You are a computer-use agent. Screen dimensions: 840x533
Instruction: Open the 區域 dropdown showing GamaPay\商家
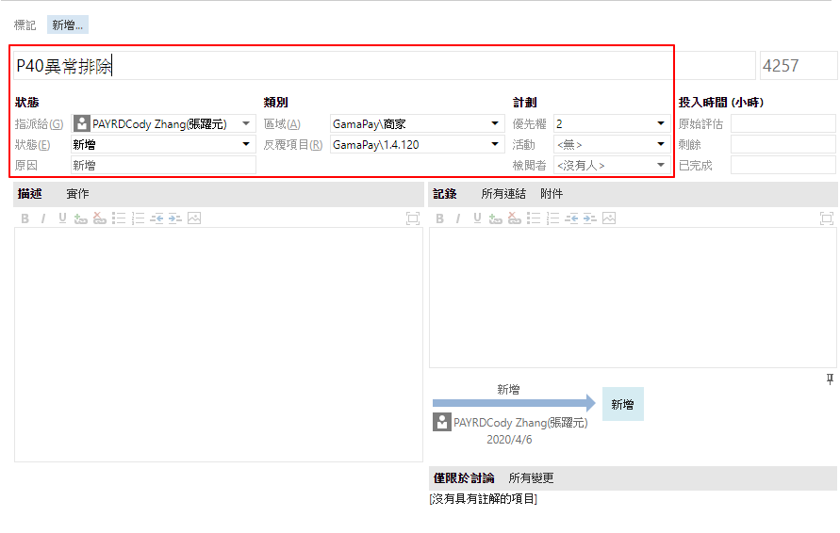[496, 123]
